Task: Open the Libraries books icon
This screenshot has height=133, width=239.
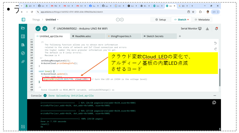Action: point(23,45)
